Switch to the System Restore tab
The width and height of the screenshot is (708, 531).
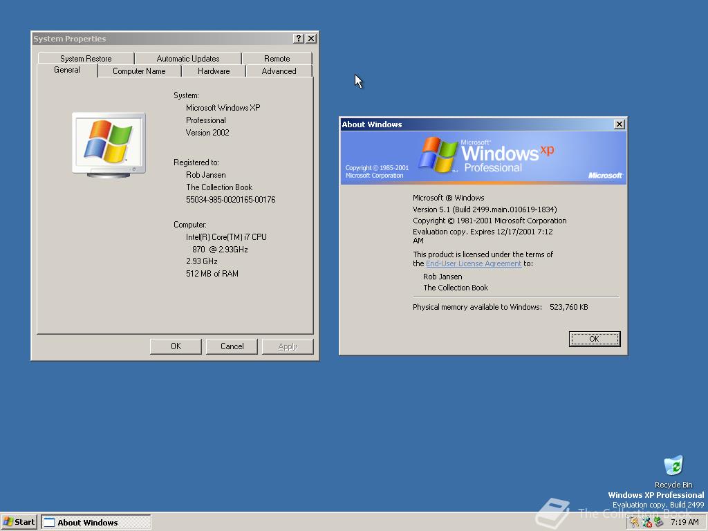click(86, 58)
